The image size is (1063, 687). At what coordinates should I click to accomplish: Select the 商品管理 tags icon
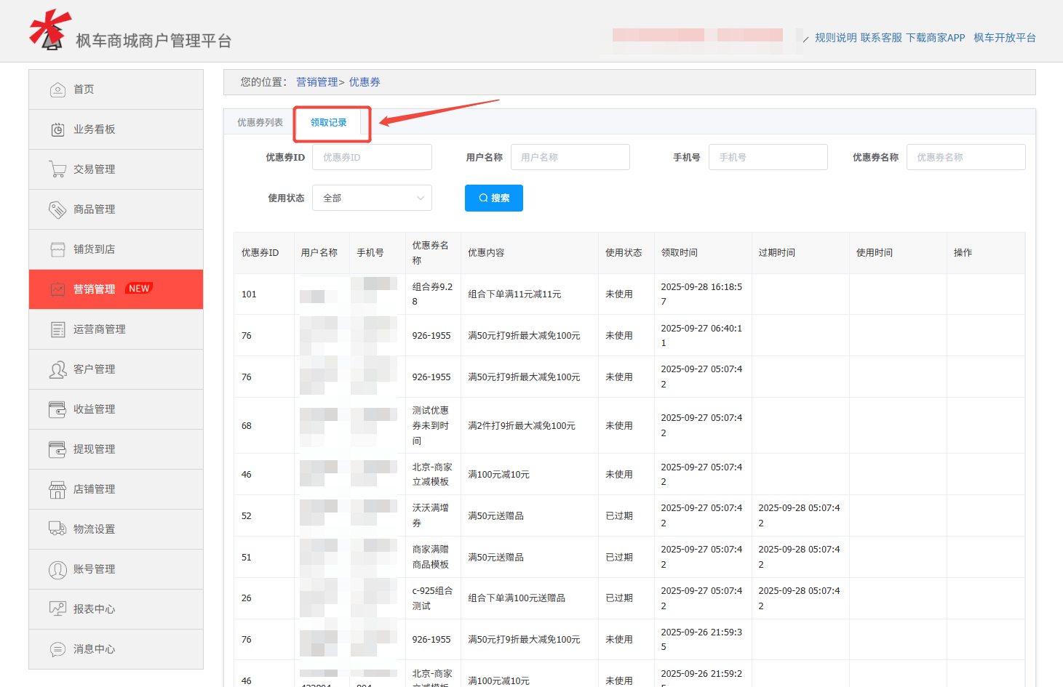[x=58, y=209]
